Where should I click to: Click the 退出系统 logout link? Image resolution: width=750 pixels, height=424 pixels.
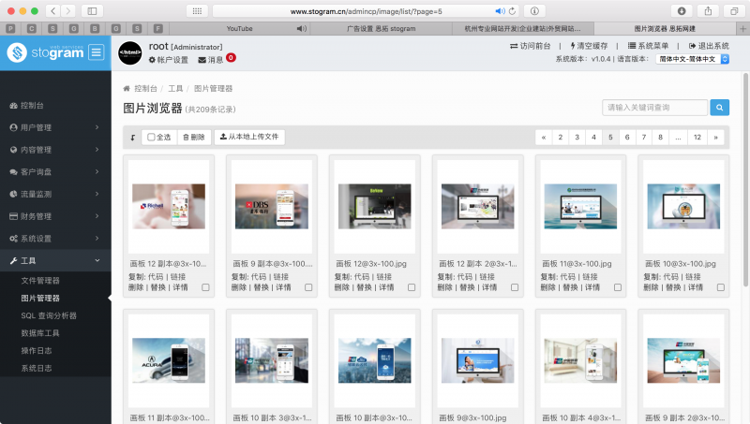[x=709, y=46]
